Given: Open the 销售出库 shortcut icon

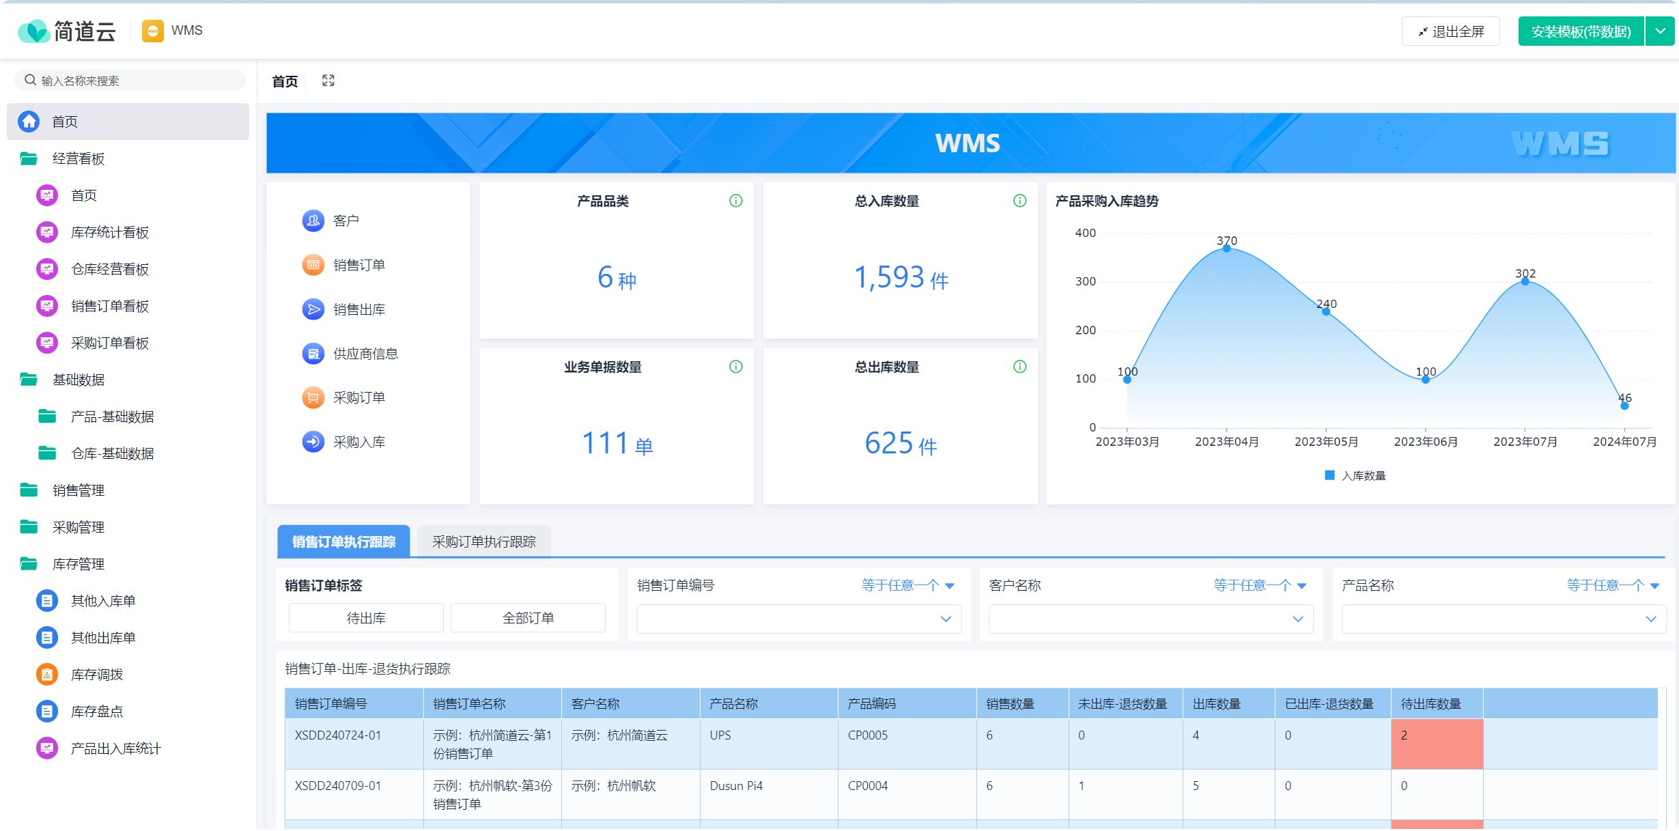Looking at the screenshot, I should point(313,309).
